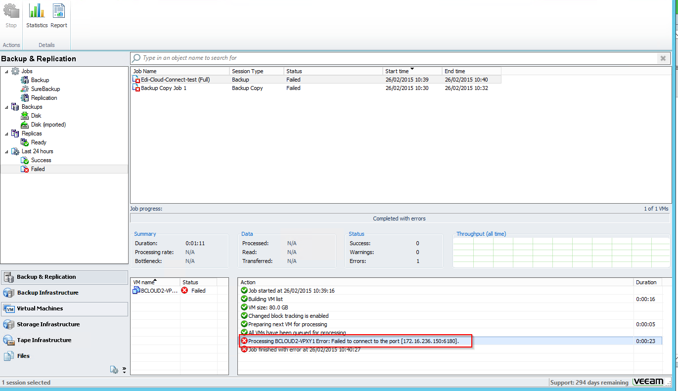The width and height of the screenshot is (678, 391).
Task: Click green check beside Building VM list
Action: pos(244,299)
